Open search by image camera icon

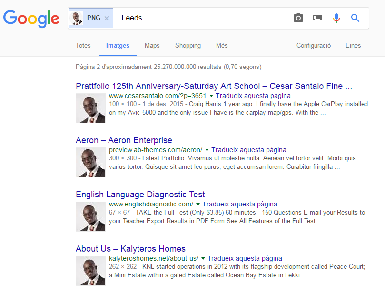click(298, 18)
